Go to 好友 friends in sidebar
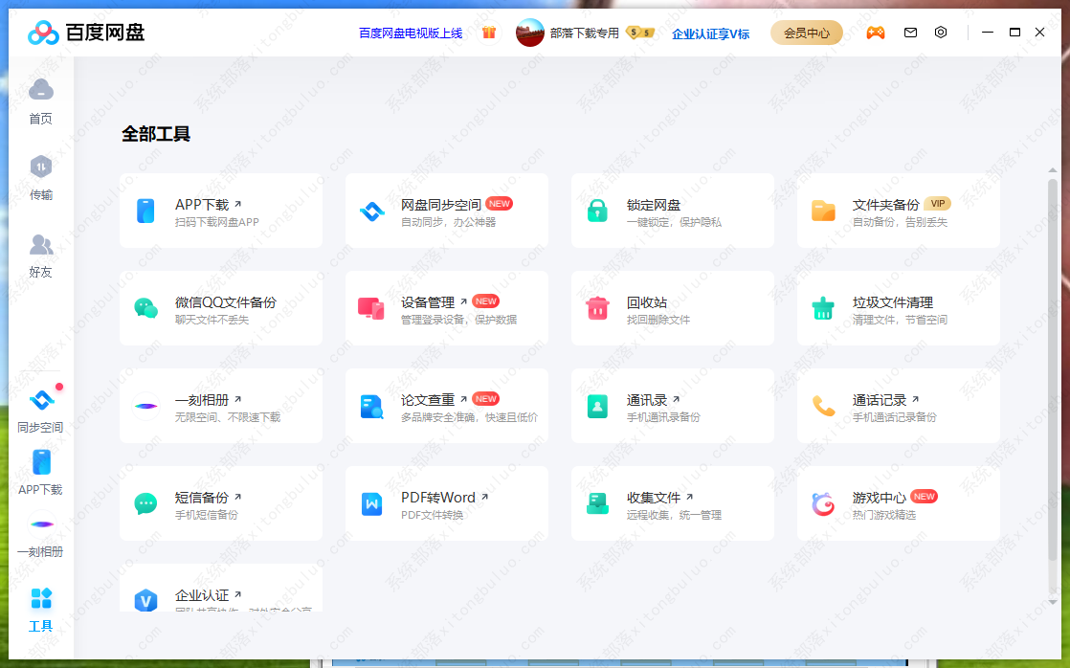 click(x=40, y=256)
